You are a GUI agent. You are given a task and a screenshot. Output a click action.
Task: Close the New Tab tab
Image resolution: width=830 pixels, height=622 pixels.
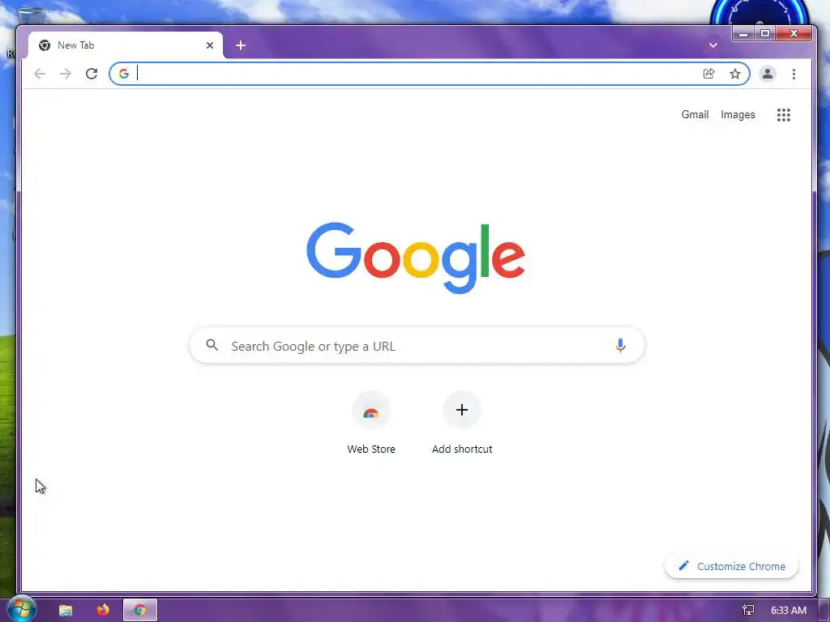coord(210,45)
